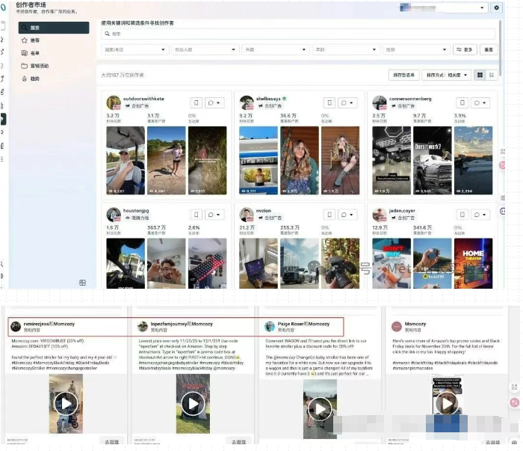Click the save icon on shelbssays card
Image resolution: width=523 pixels, height=451 pixels.
pos(329,103)
